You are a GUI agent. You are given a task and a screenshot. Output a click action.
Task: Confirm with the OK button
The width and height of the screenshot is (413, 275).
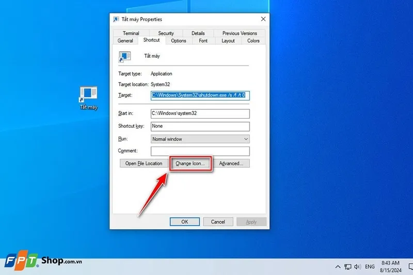pyautogui.click(x=184, y=222)
